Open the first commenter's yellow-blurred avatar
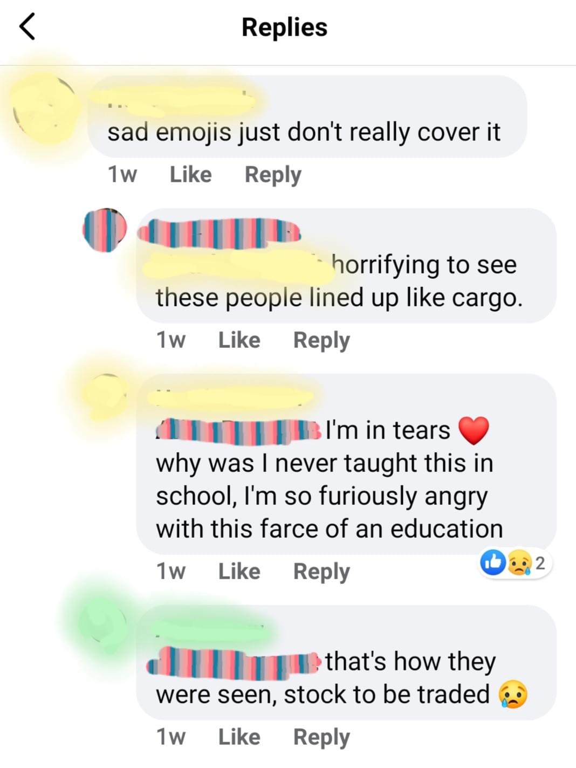The image size is (576, 768). pyautogui.click(x=45, y=109)
